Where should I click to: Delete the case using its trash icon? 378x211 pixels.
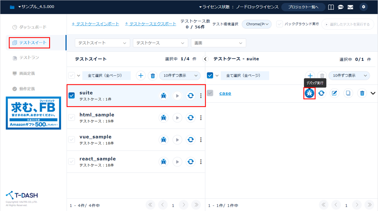click(362, 93)
